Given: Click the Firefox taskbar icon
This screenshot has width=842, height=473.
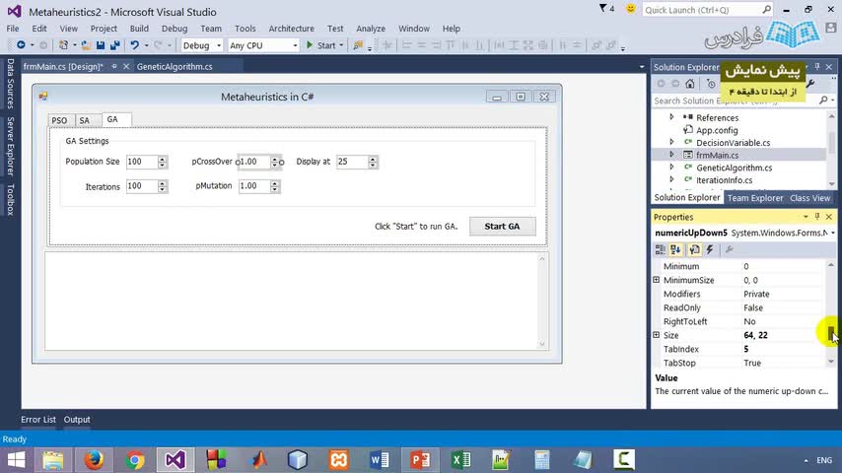Looking at the screenshot, I should (94, 460).
